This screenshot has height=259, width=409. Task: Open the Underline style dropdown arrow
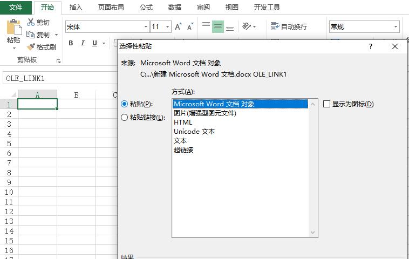(104, 43)
